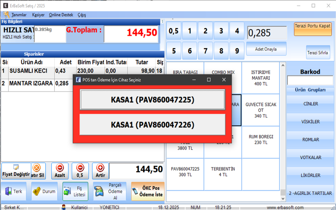Open the Fiş Listesi receipt list

click(x=75, y=191)
